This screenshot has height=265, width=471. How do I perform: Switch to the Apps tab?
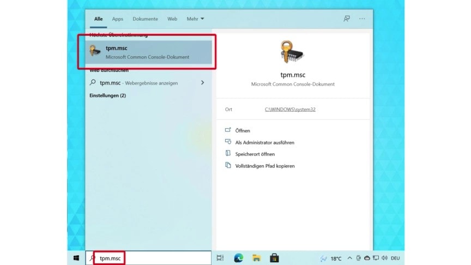(x=118, y=19)
